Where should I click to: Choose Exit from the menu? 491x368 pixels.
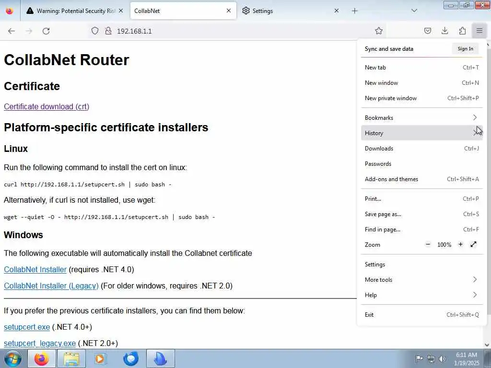pos(422,315)
